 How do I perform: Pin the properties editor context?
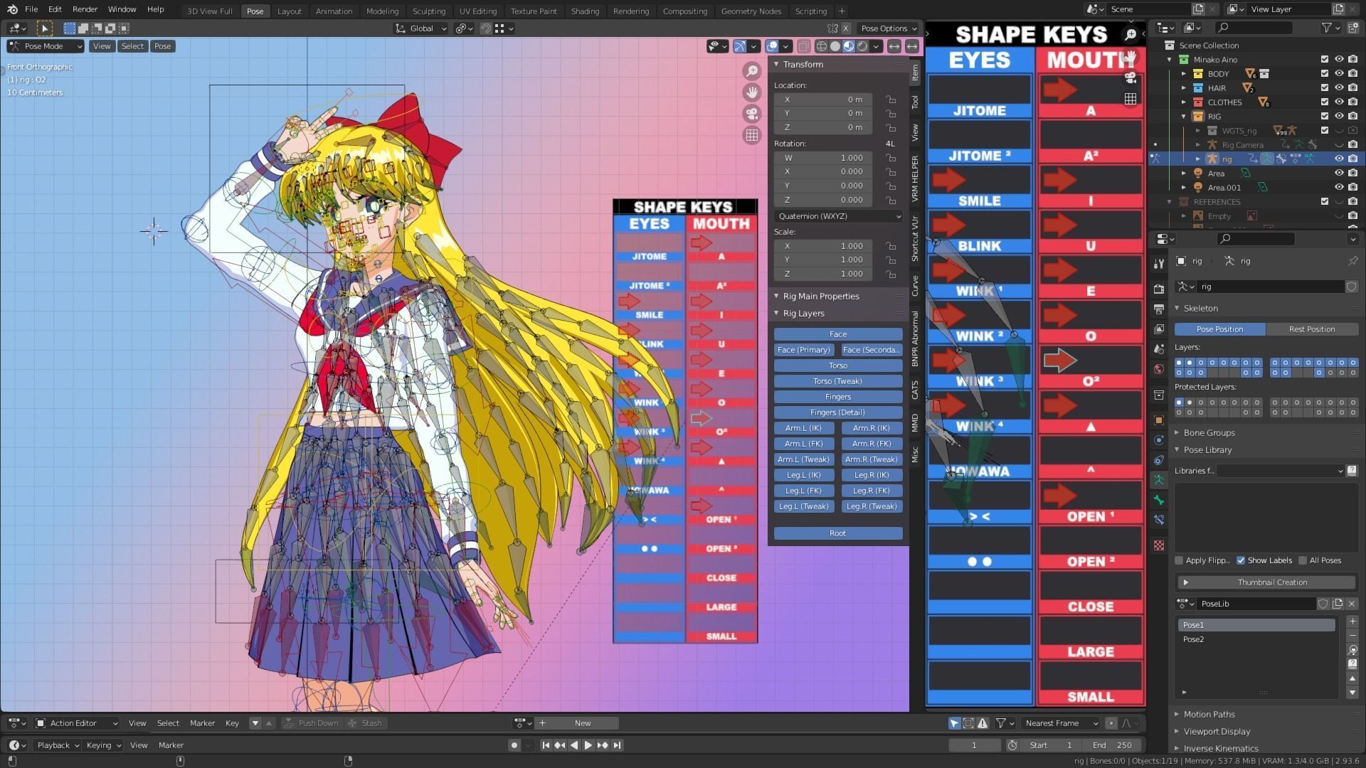point(1352,261)
